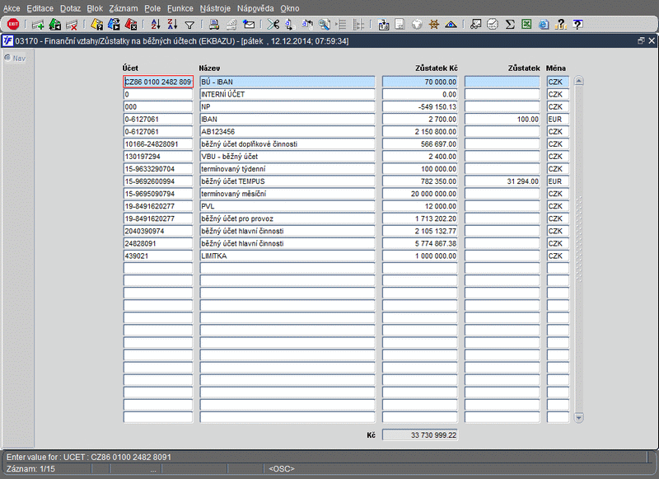Viewport: 659px width, 479px height.
Task: Click the name cell 'PVL'
Action: (287, 206)
